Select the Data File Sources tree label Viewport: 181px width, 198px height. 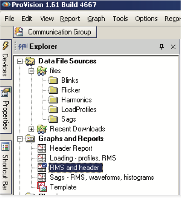coord(68,61)
